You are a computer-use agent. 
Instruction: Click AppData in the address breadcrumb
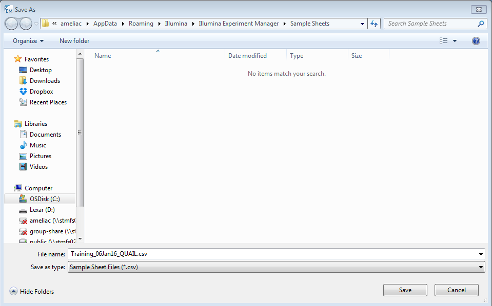[105, 24]
